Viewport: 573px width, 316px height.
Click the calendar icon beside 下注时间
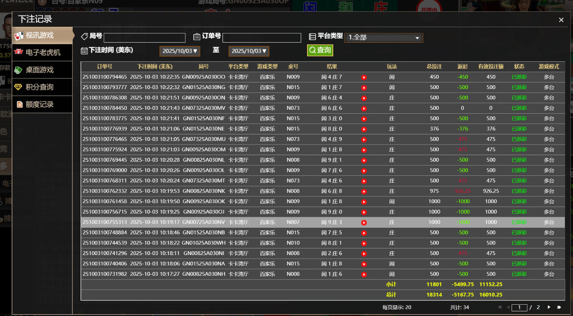pos(84,50)
